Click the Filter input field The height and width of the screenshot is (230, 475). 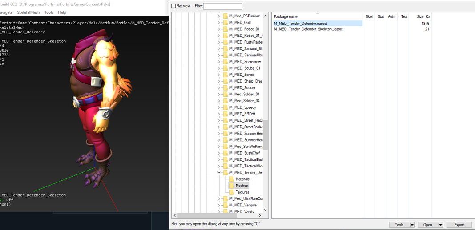click(x=223, y=6)
